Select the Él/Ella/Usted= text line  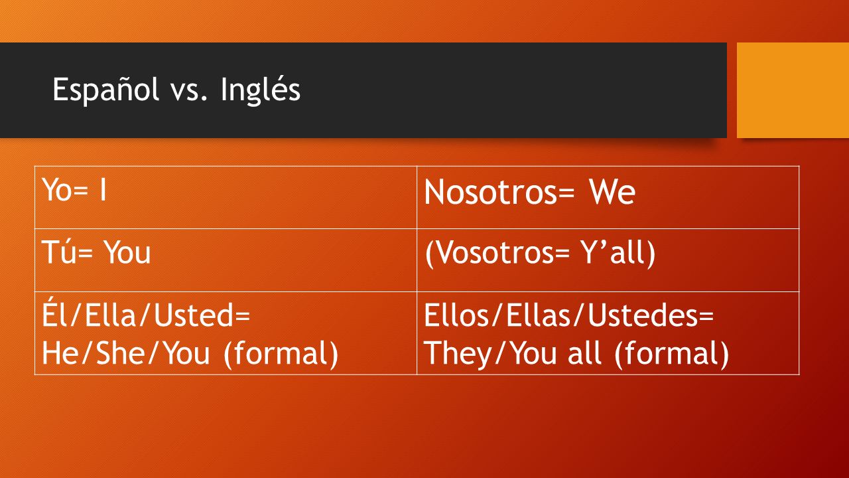click(x=145, y=317)
